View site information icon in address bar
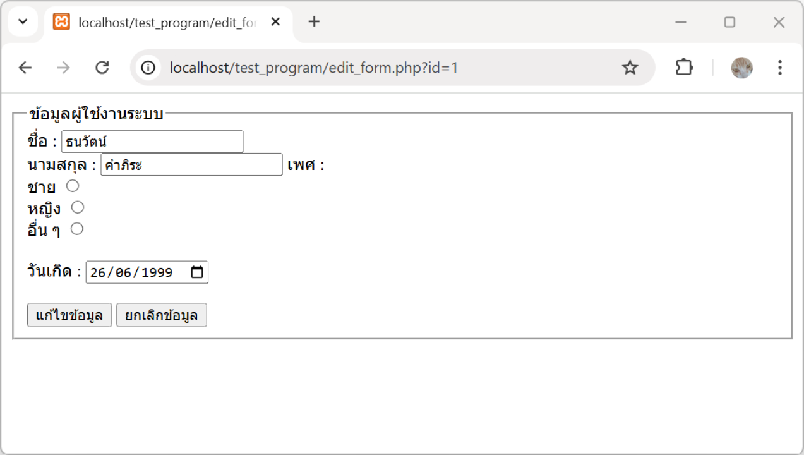 coord(148,68)
